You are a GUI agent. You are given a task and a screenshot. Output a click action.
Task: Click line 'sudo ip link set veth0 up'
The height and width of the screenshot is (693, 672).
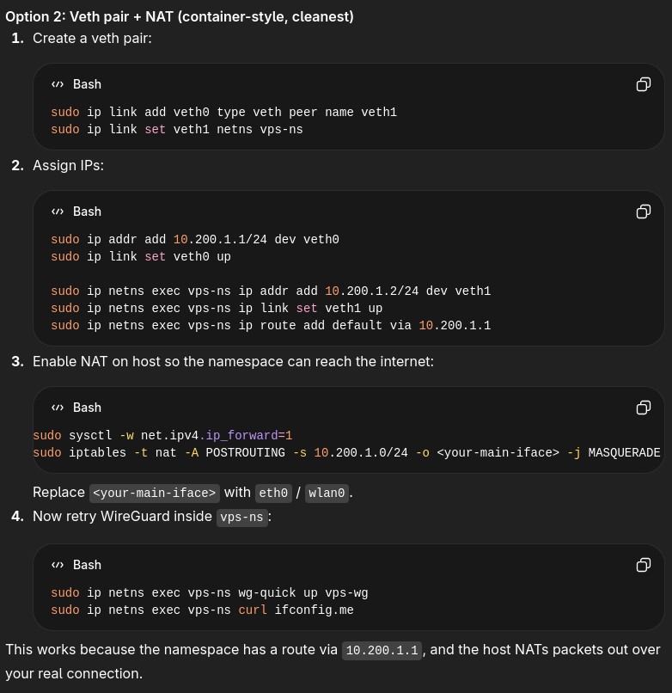[140, 257]
